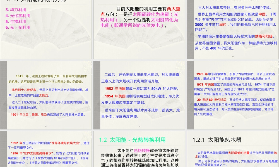This screenshot has height=167, width=279.
Task: Click the line starting '1901 年以后'
Action: pos(48,115)
